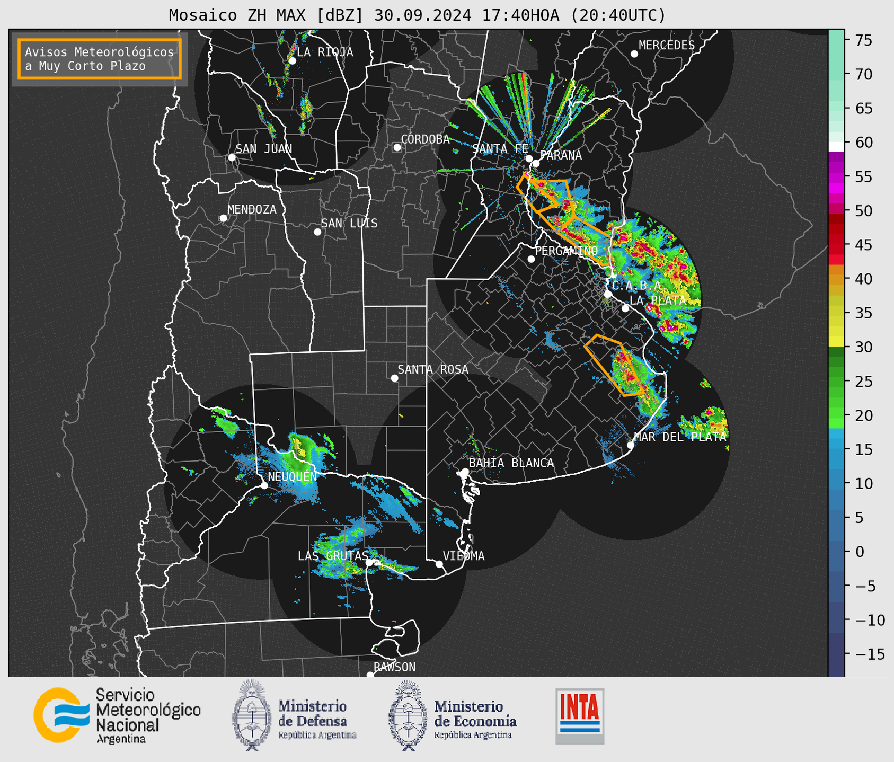
Task: Click the MENDOZA city label
Action: pos(252,209)
